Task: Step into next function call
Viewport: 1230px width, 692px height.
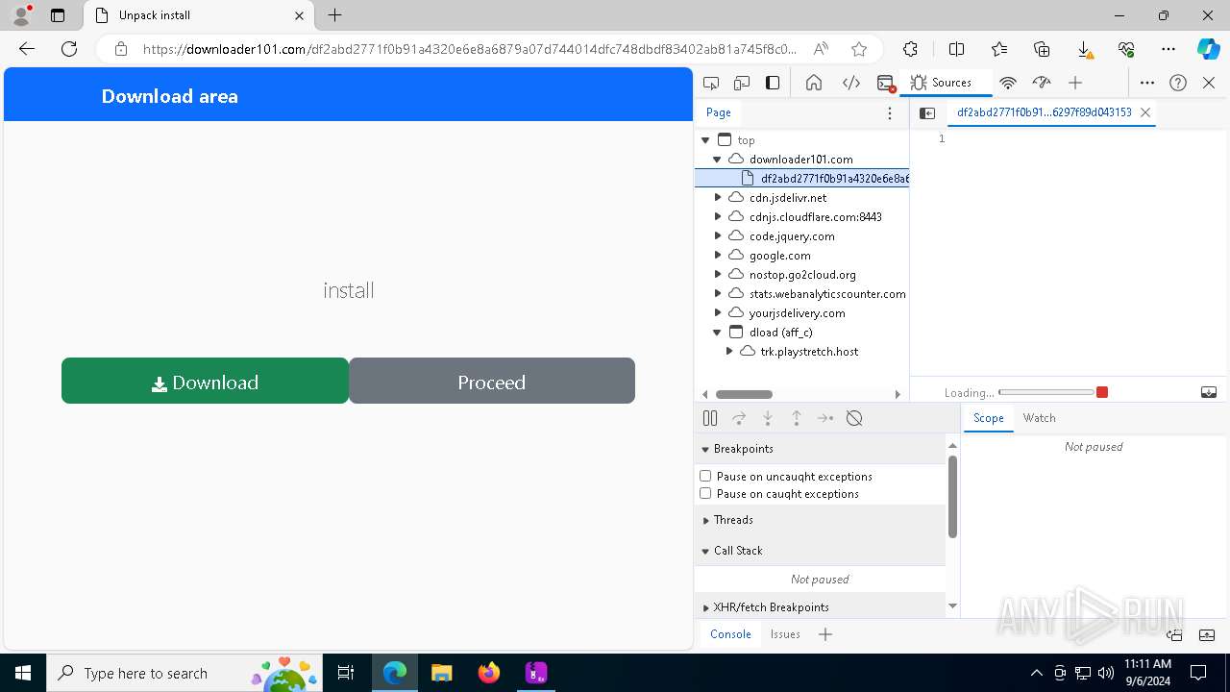Action: point(768,418)
